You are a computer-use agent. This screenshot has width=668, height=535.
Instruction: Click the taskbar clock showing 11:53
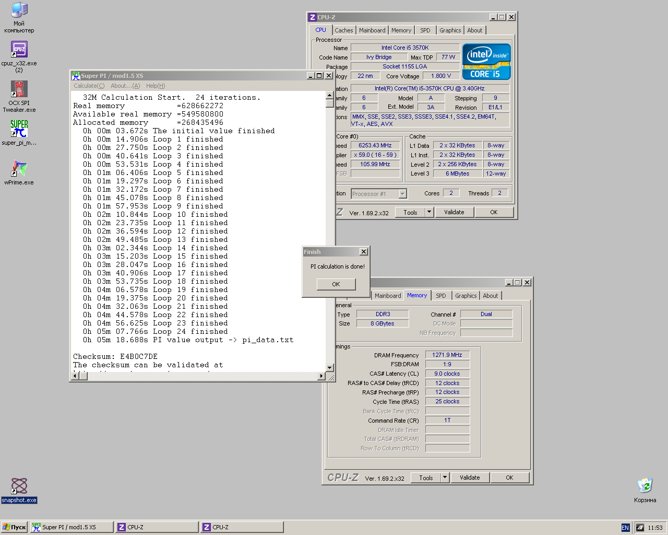pyautogui.click(x=655, y=528)
